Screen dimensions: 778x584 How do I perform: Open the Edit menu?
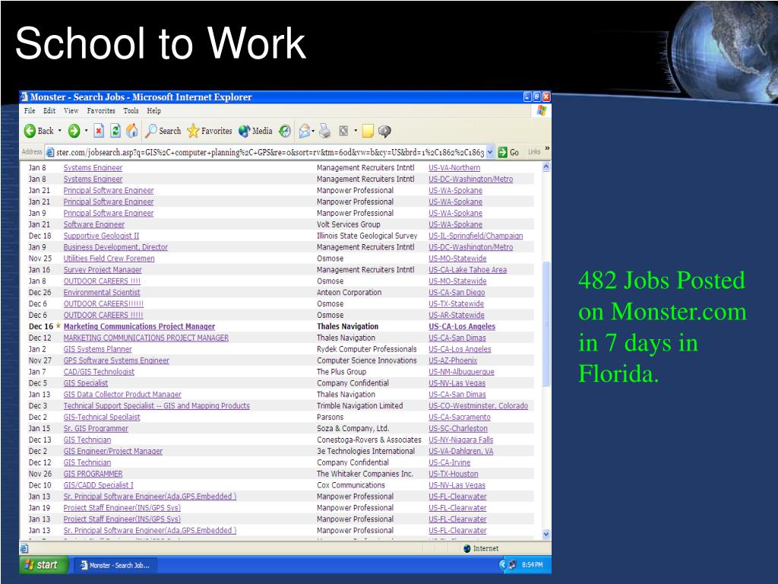tap(49, 111)
